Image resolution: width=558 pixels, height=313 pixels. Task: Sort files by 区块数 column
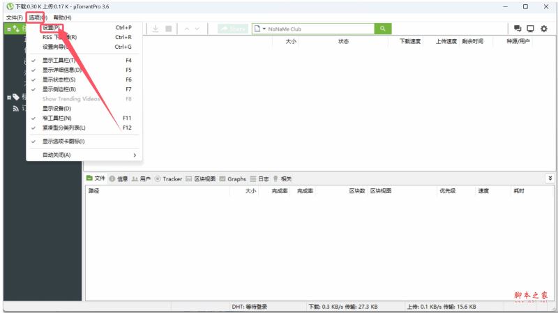(x=357, y=191)
